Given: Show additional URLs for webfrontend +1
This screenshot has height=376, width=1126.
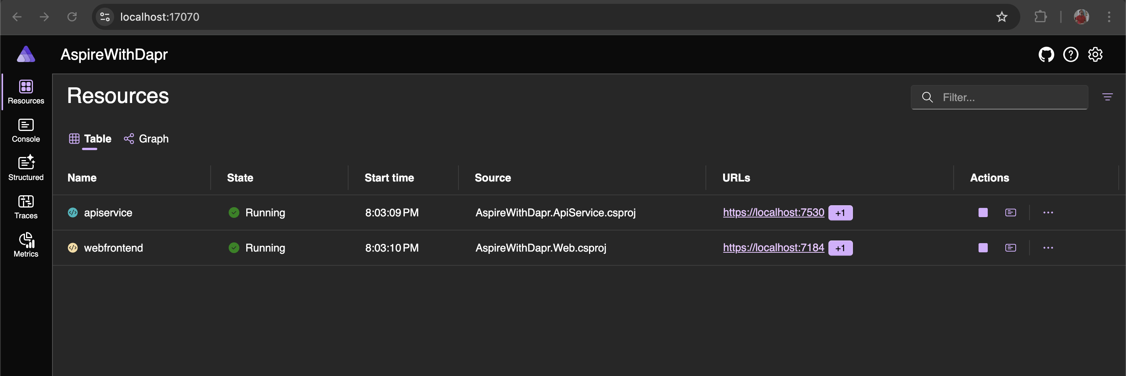Looking at the screenshot, I should 840,248.
